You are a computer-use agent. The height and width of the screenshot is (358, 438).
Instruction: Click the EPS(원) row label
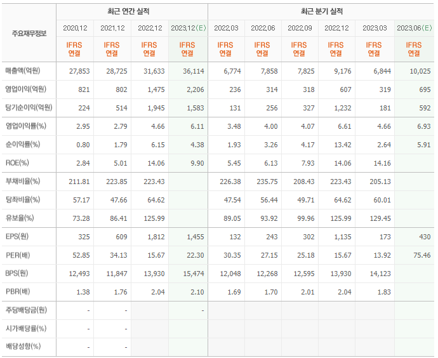17,237
